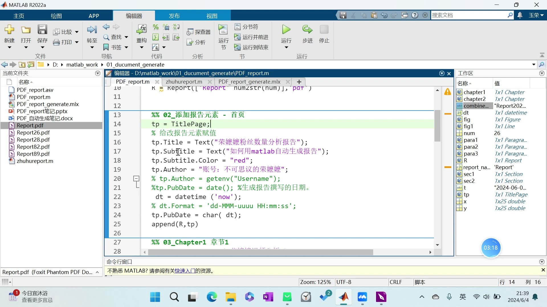
Task: Click the notification bell icon in toolstrip
Action: click(x=520, y=15)
